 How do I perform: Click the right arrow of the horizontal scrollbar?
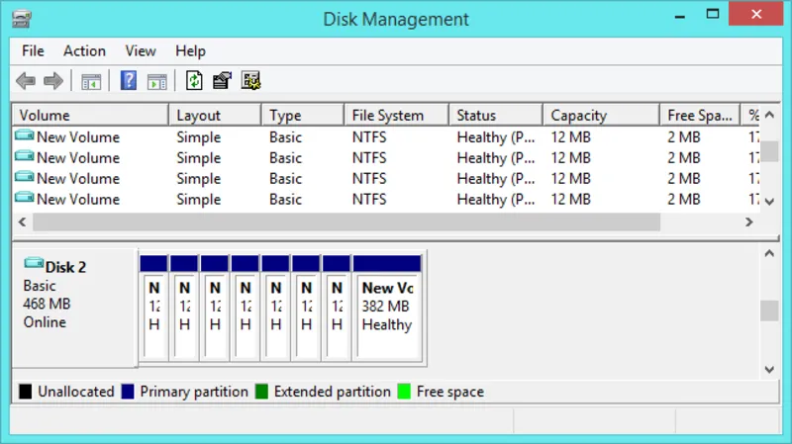pyautogui.click(x=748, y=222)
